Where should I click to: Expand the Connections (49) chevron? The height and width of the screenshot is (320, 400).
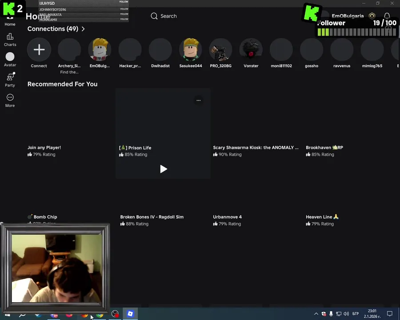[83, 29]
